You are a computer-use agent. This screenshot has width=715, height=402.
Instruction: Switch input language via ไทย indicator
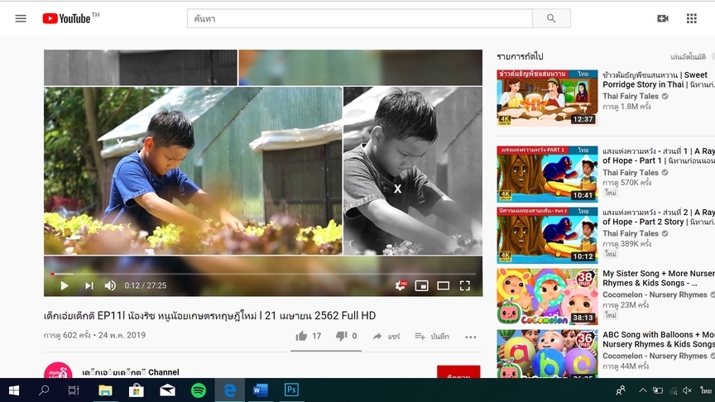coord(706,390)
